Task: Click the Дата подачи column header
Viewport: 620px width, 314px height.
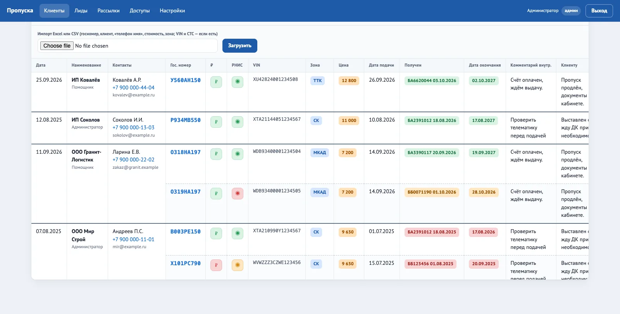Action: tap(381, 65)
